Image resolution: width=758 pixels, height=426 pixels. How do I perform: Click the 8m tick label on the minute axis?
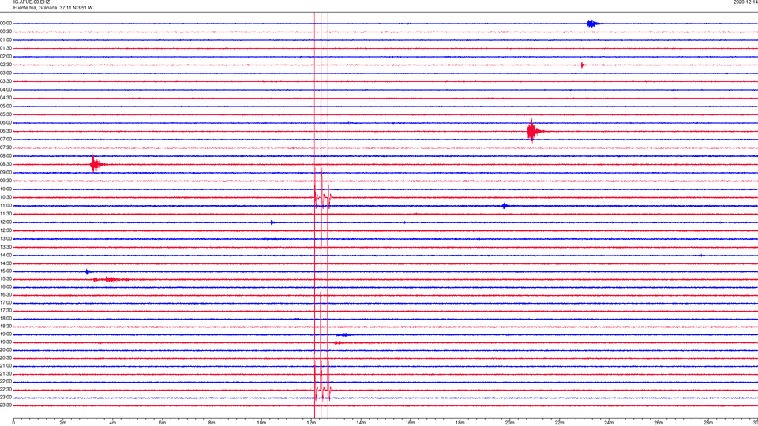pos(212,423)
